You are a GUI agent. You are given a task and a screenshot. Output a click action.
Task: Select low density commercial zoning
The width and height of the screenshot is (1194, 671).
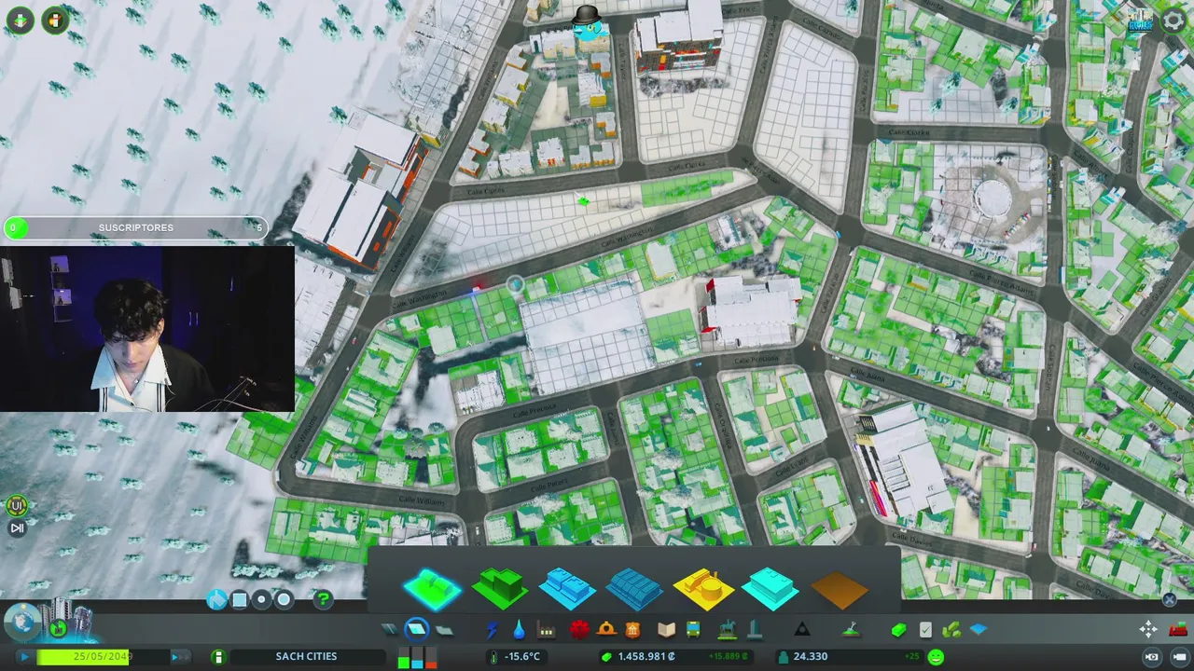pos(567,588)
